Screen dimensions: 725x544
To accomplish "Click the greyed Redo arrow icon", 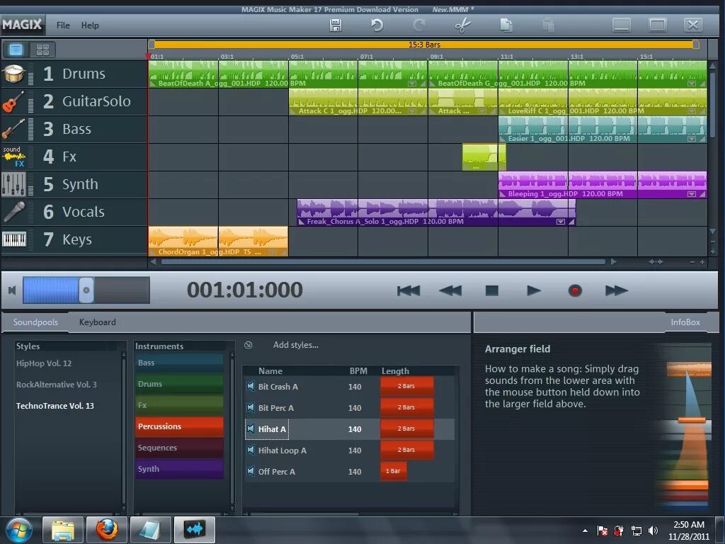I will [x=419, y=25].
